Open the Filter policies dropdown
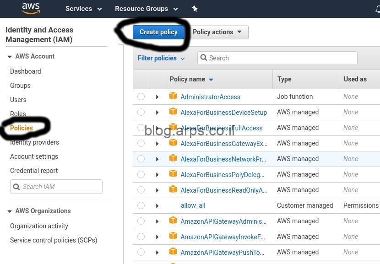The height and width of the screenshot is (264, 380). (x=161, y=58)
